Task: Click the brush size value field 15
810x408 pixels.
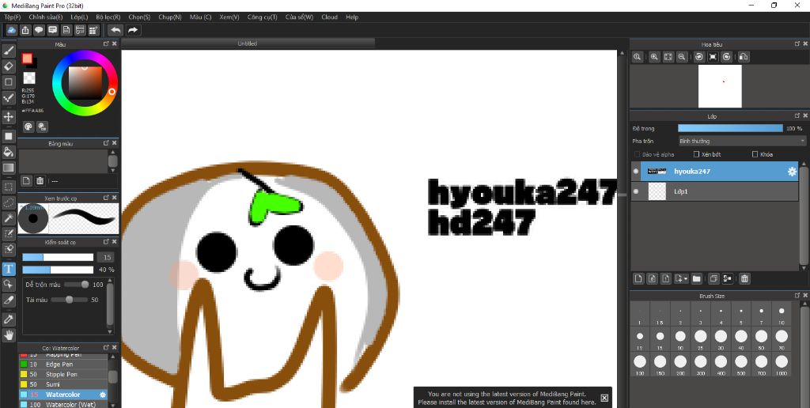Action: tap(106, 257)
